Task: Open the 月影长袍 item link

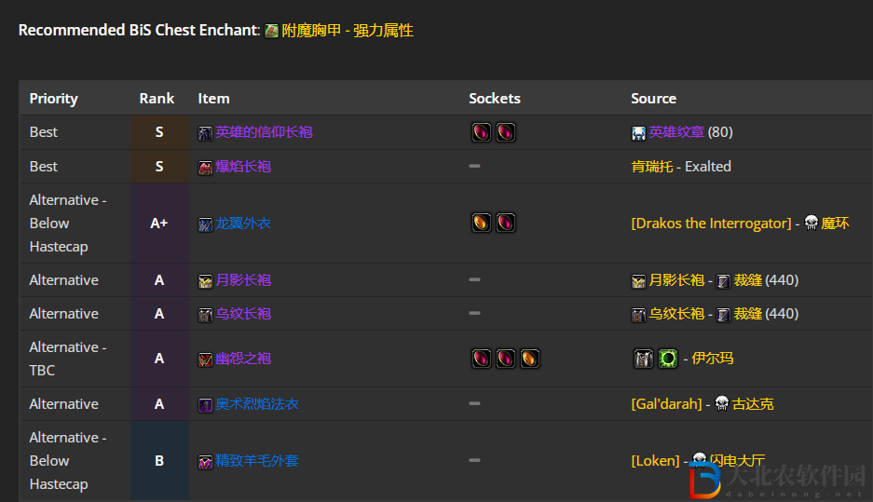Action: [243, 280]
